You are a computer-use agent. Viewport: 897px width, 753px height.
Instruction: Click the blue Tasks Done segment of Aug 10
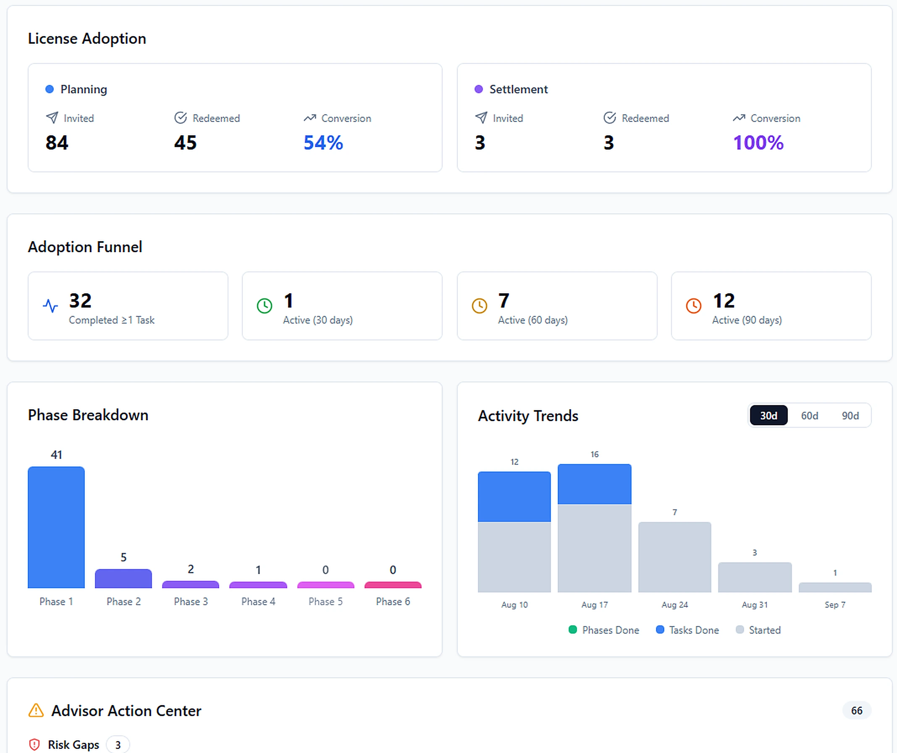click(514, 497)
